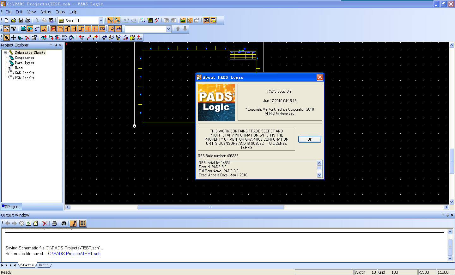
Task: Click the Redraw brush icon
Action: click(x=157, y=20)
